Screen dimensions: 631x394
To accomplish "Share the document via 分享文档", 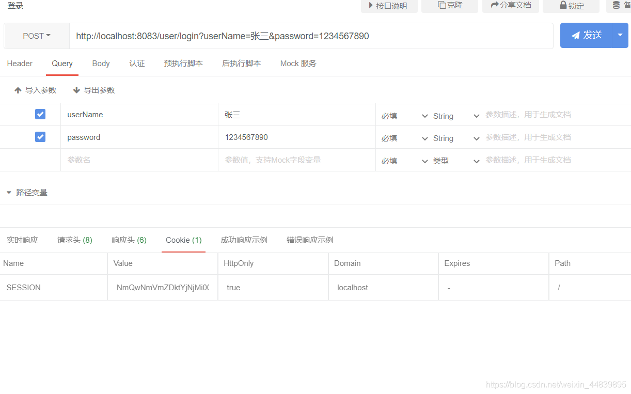I will click(510, 6).
